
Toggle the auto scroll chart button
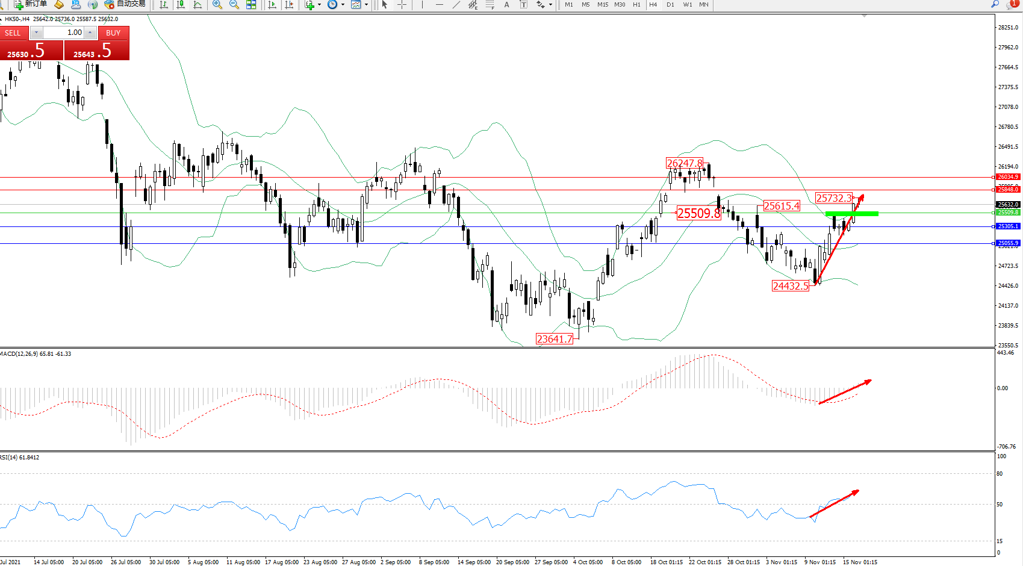(x=272, y=5)
